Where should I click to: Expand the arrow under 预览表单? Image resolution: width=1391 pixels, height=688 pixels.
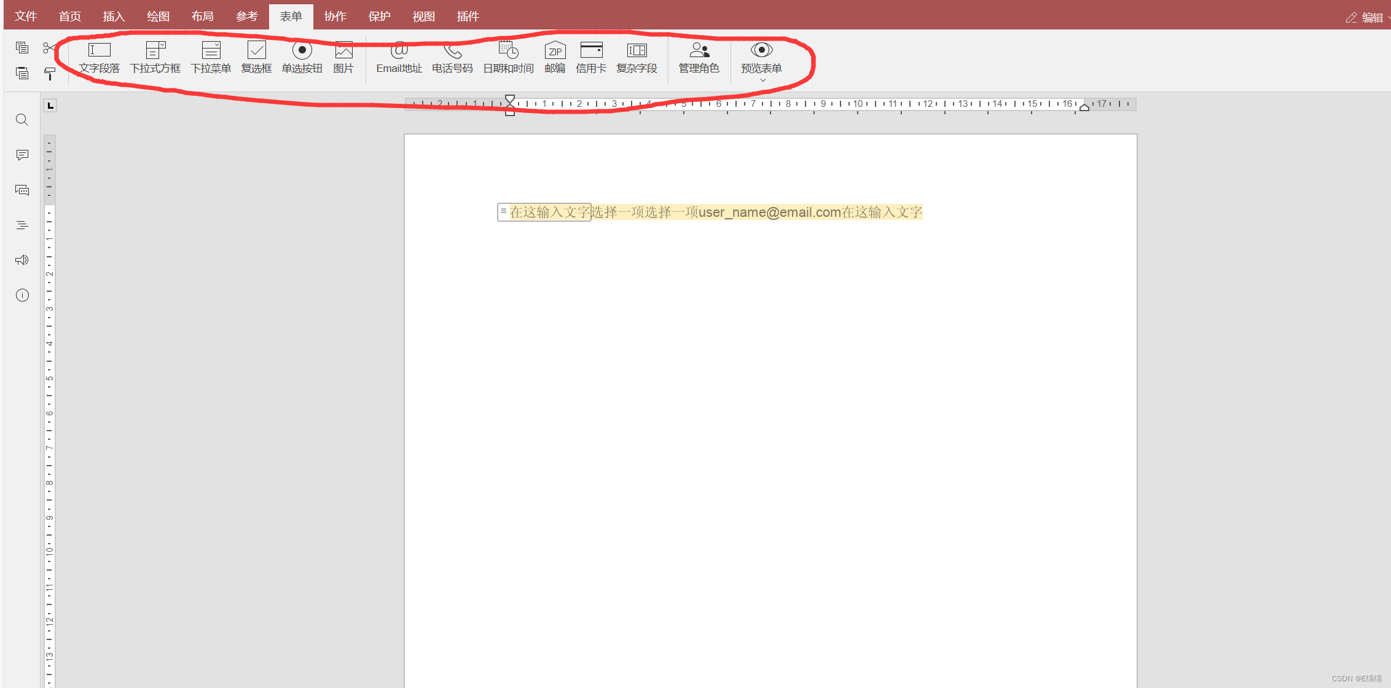(762, 80)
